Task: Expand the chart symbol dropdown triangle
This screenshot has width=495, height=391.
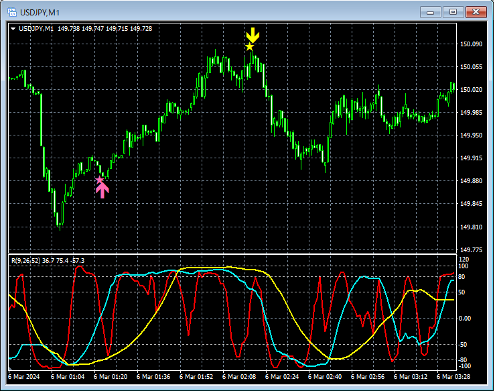Action: (13, 29)
